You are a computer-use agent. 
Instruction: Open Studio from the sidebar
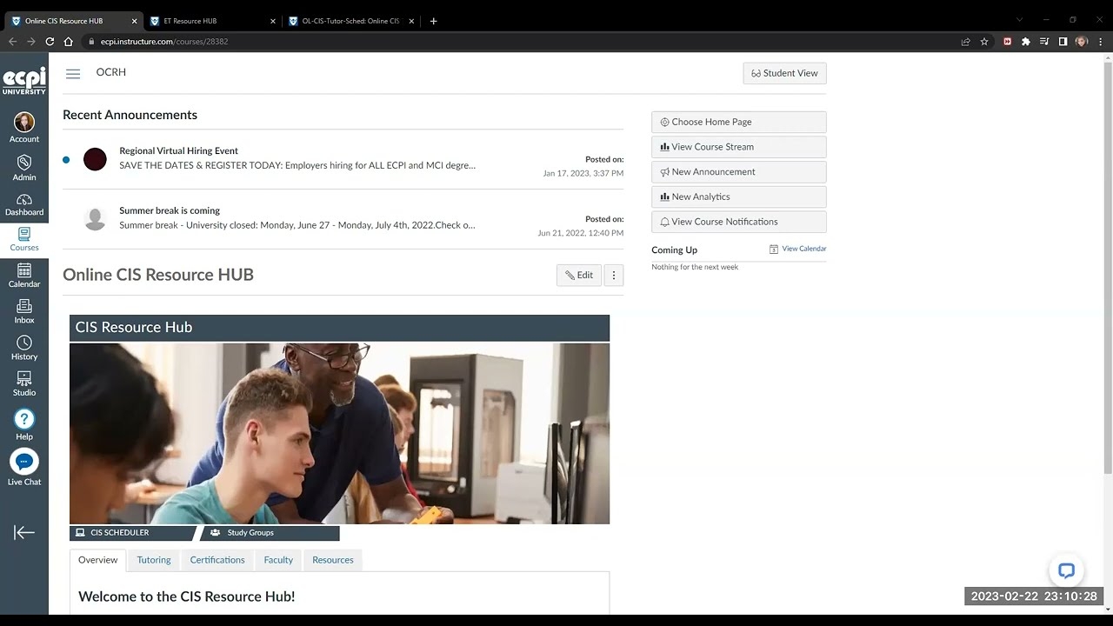click(x=24, y=383)
